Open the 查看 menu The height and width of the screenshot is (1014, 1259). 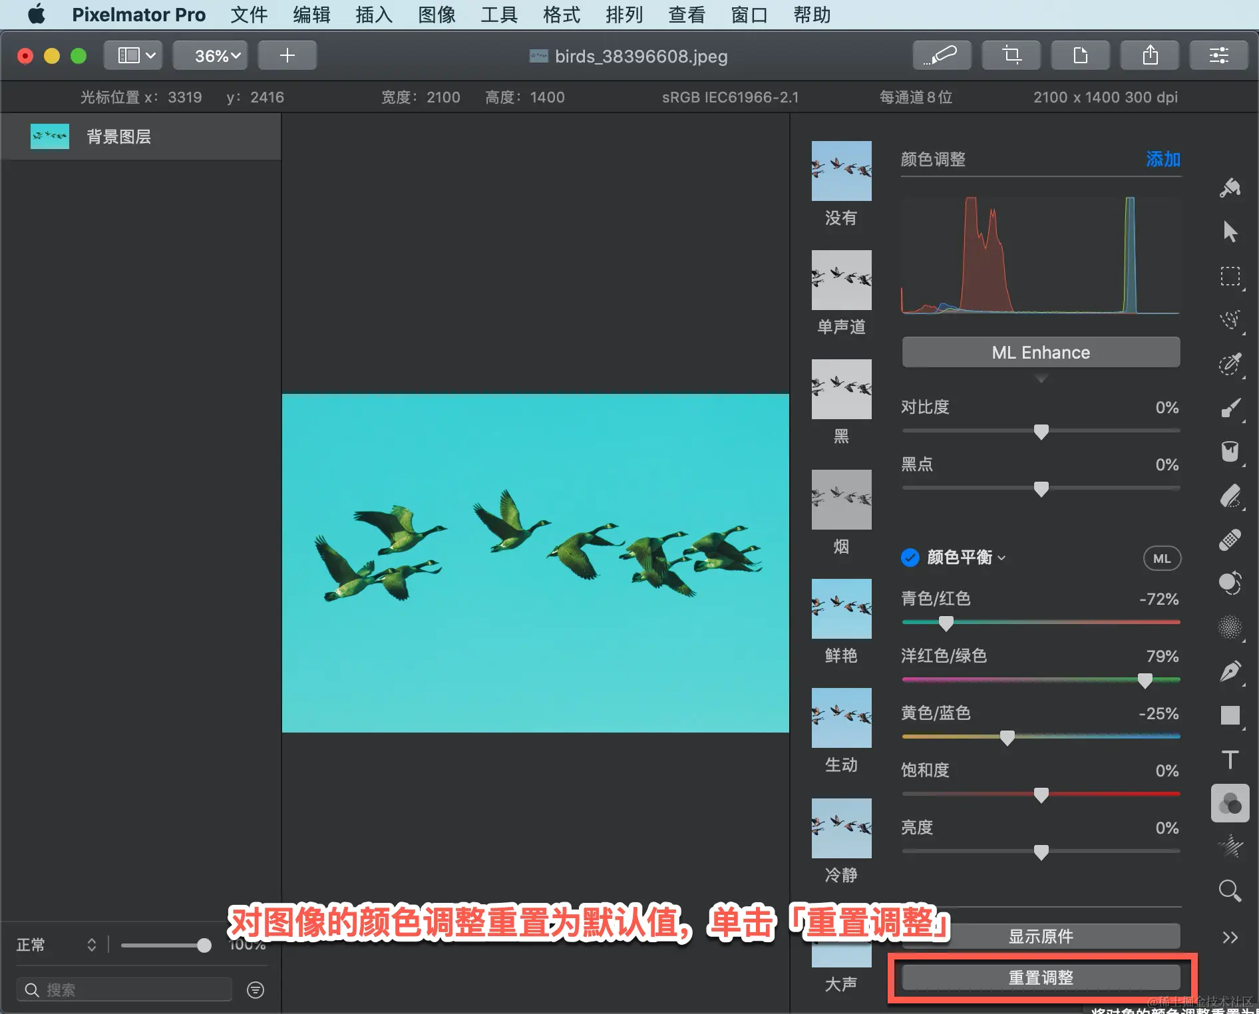click(x=687, y=14)
